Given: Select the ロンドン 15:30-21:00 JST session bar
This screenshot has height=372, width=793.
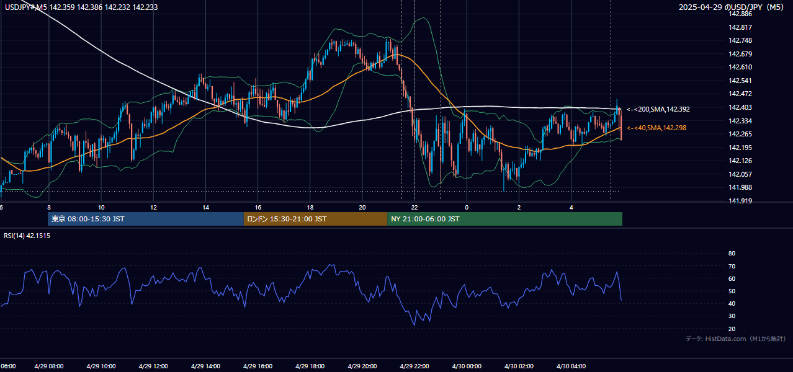Looking at the screenshot, I should (x=315, y=219).
